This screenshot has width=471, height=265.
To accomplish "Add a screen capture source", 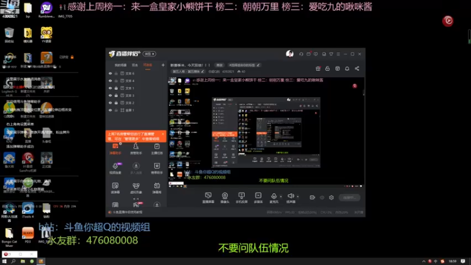I will pyautogui.click(x=208, y=198).
